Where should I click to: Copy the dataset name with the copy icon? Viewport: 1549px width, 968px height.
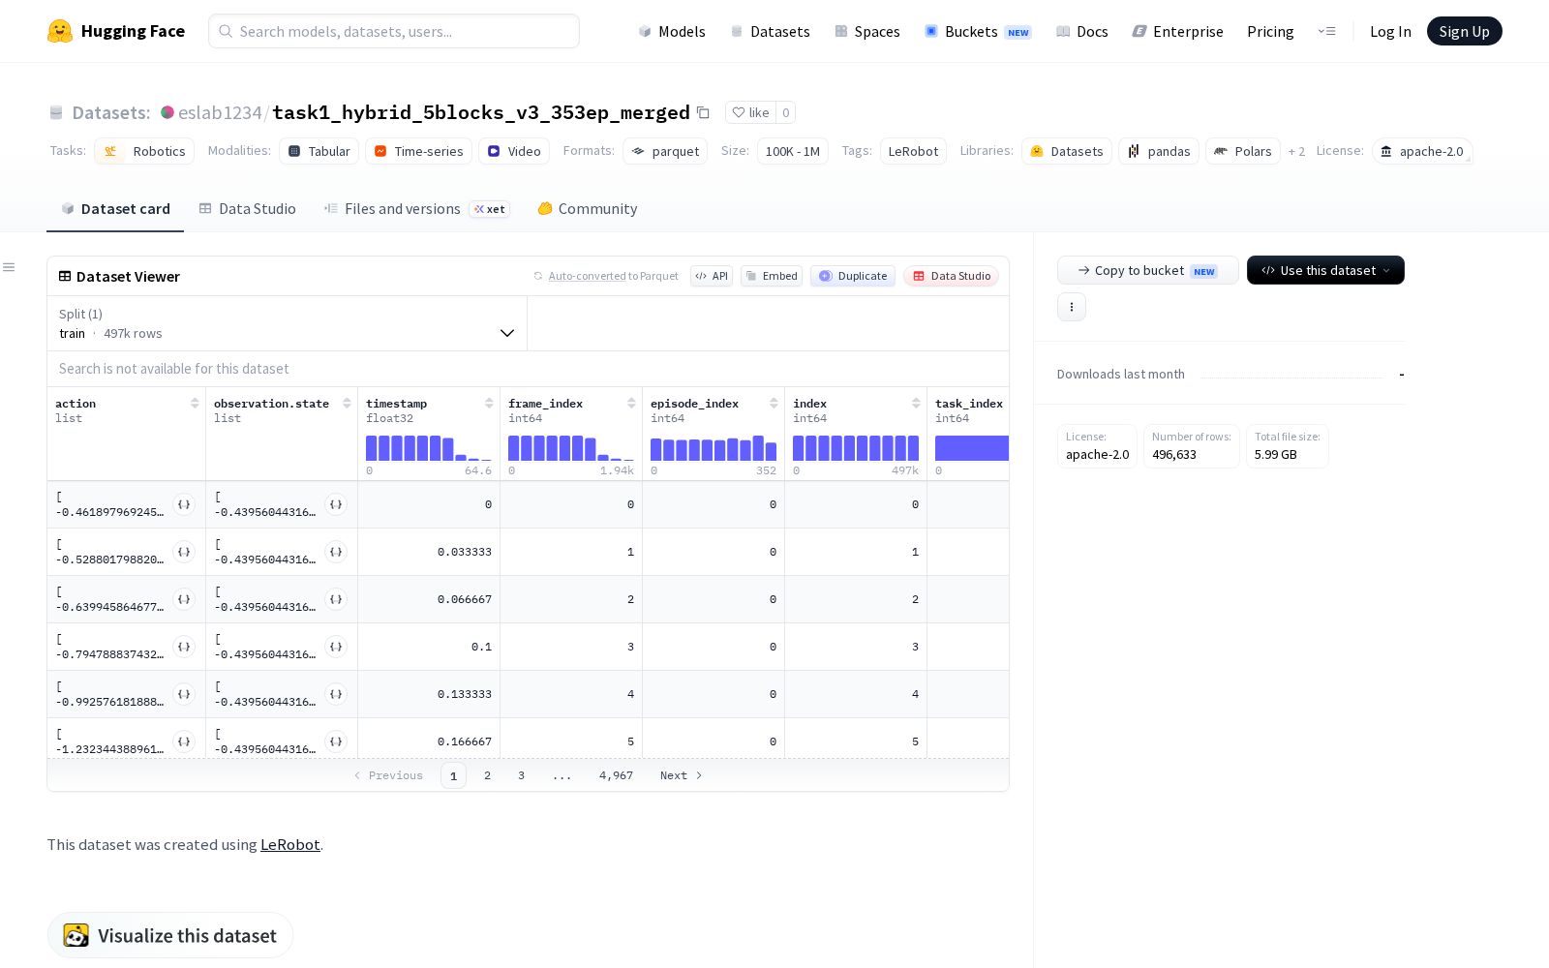tap(704, 112)
